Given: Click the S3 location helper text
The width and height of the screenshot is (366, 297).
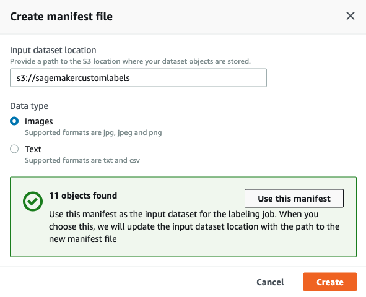Looking at the screenshot, I should click(x=130, y=61).
